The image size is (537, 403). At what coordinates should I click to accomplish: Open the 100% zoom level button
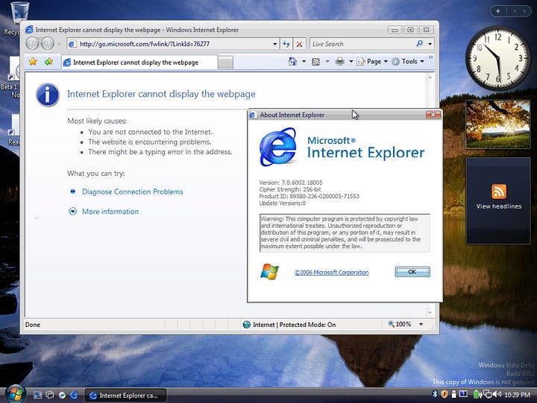[399, 324]
